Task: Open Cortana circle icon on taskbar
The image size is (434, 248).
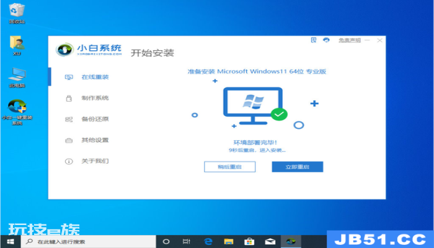Action: tap(166, 242)
